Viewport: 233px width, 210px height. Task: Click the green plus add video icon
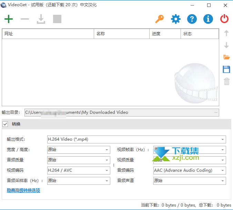[x=9, y=19]
